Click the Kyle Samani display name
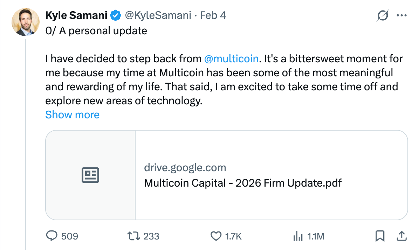Screen dimensions: 419x250 [76, 15]
